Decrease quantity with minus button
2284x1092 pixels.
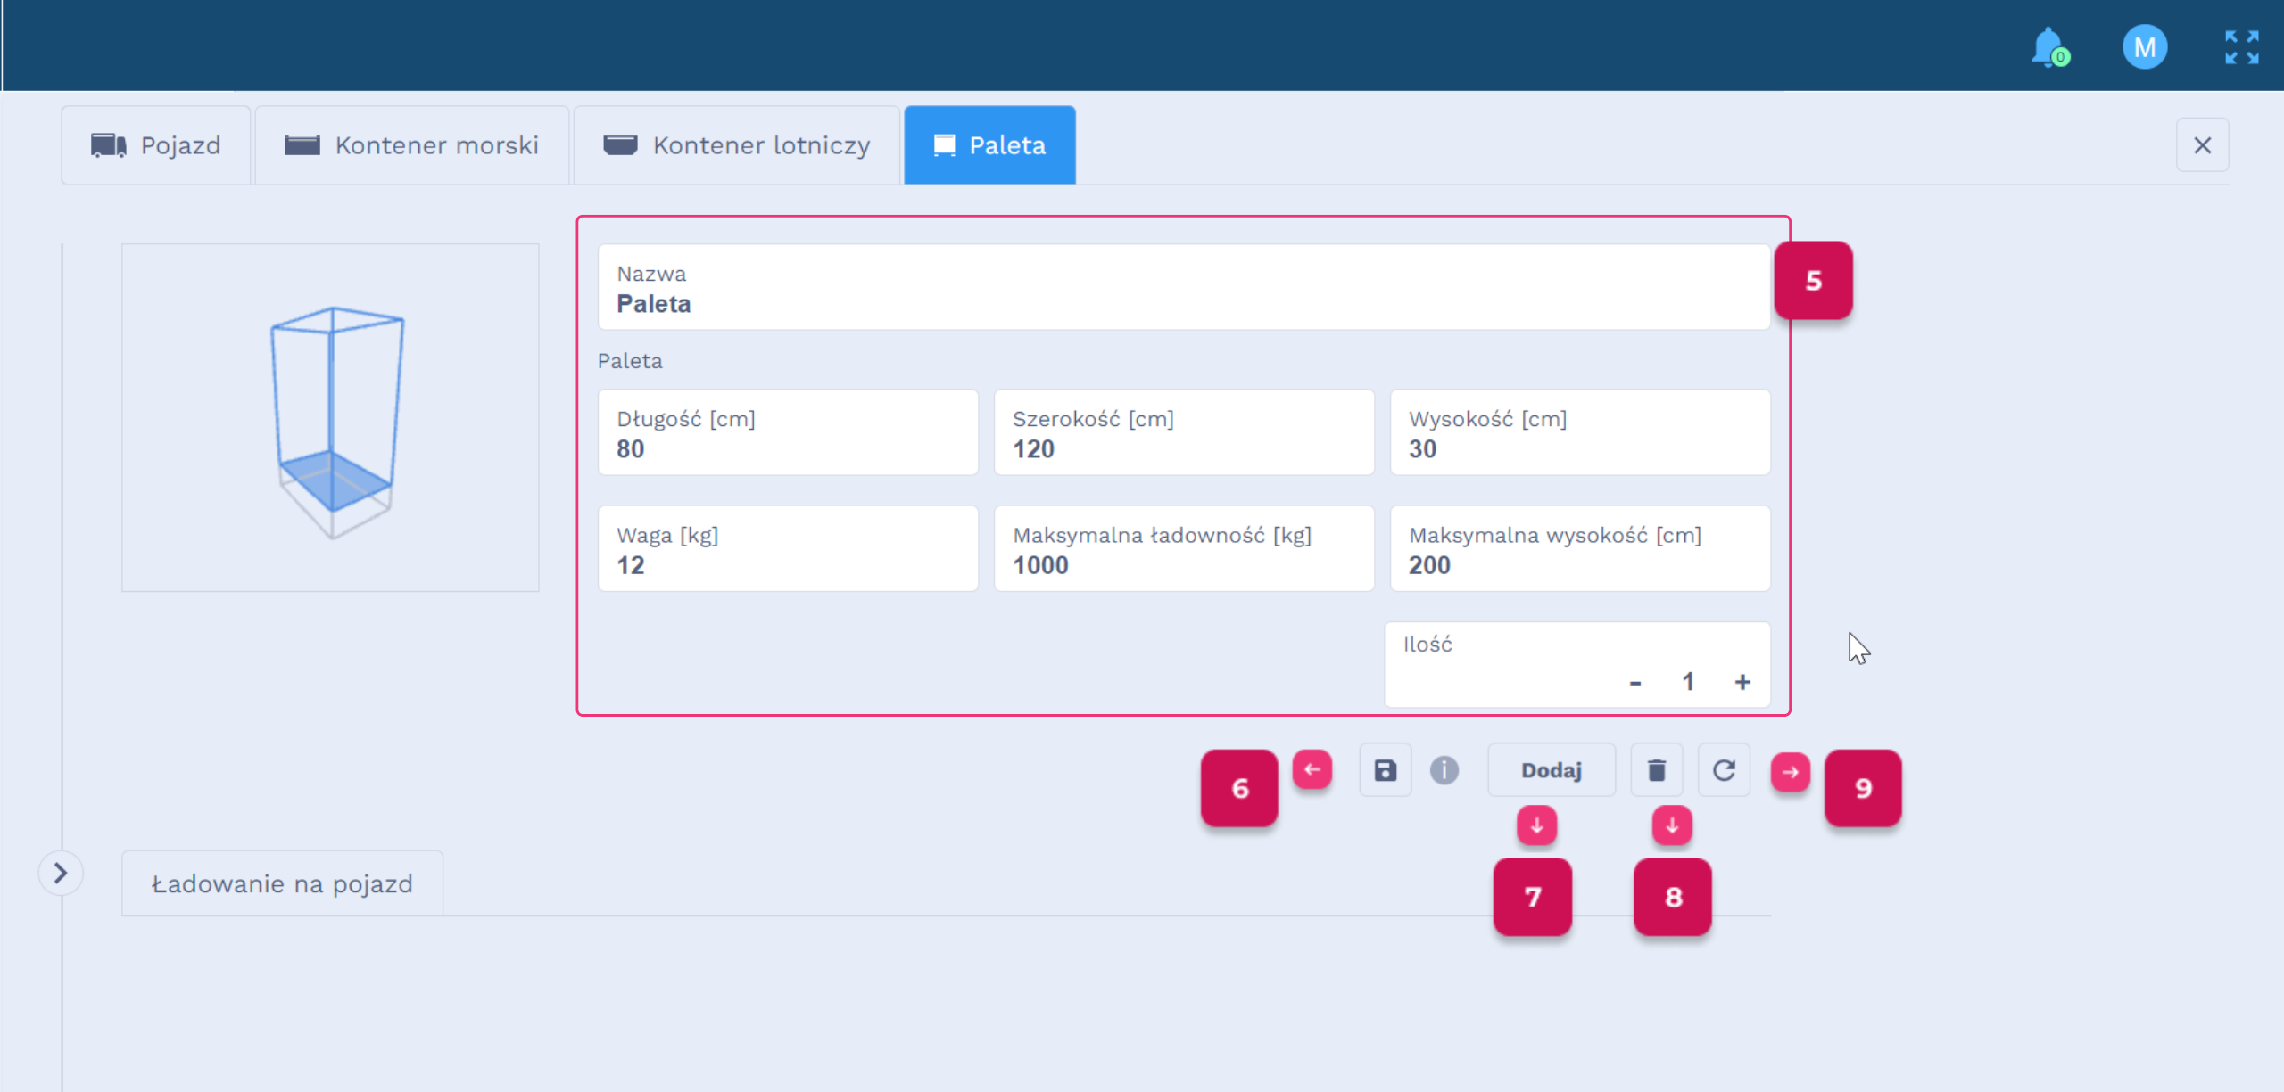tap(1634, 683)
